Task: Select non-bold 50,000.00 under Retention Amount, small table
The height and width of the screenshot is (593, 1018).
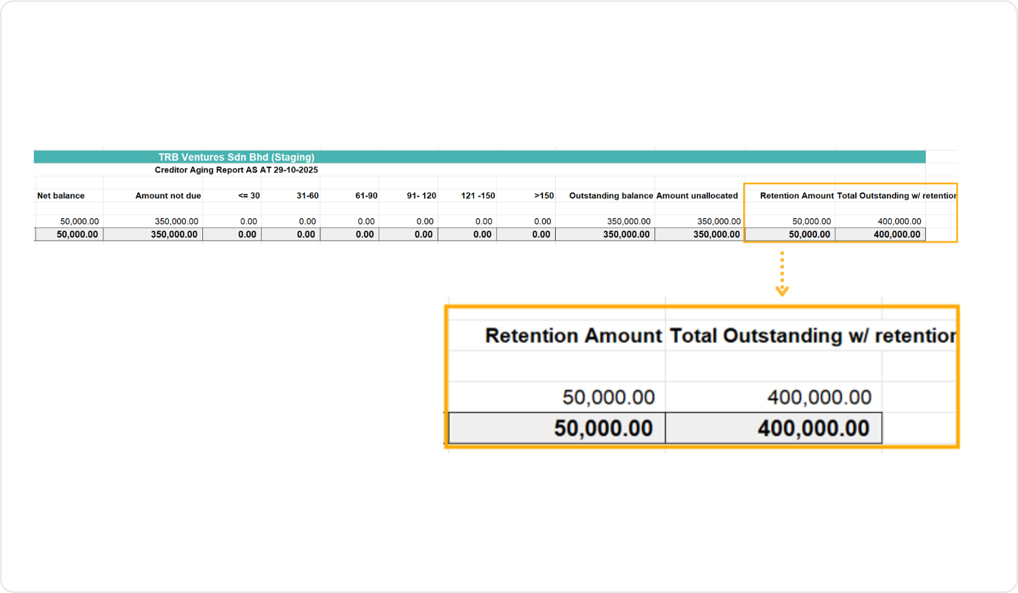Action: tap(812, 222)
